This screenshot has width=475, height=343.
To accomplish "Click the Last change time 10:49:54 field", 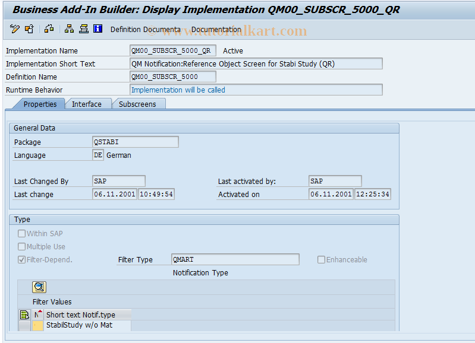I will 156,194.
